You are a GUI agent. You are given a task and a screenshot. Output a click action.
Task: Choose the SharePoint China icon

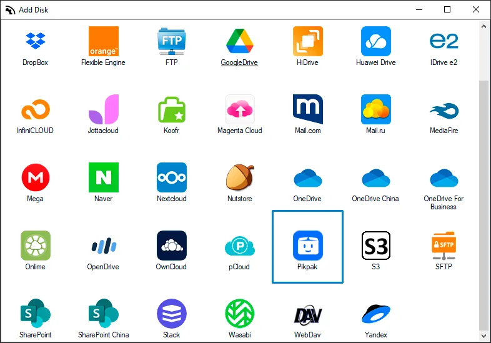click(104, 314)
